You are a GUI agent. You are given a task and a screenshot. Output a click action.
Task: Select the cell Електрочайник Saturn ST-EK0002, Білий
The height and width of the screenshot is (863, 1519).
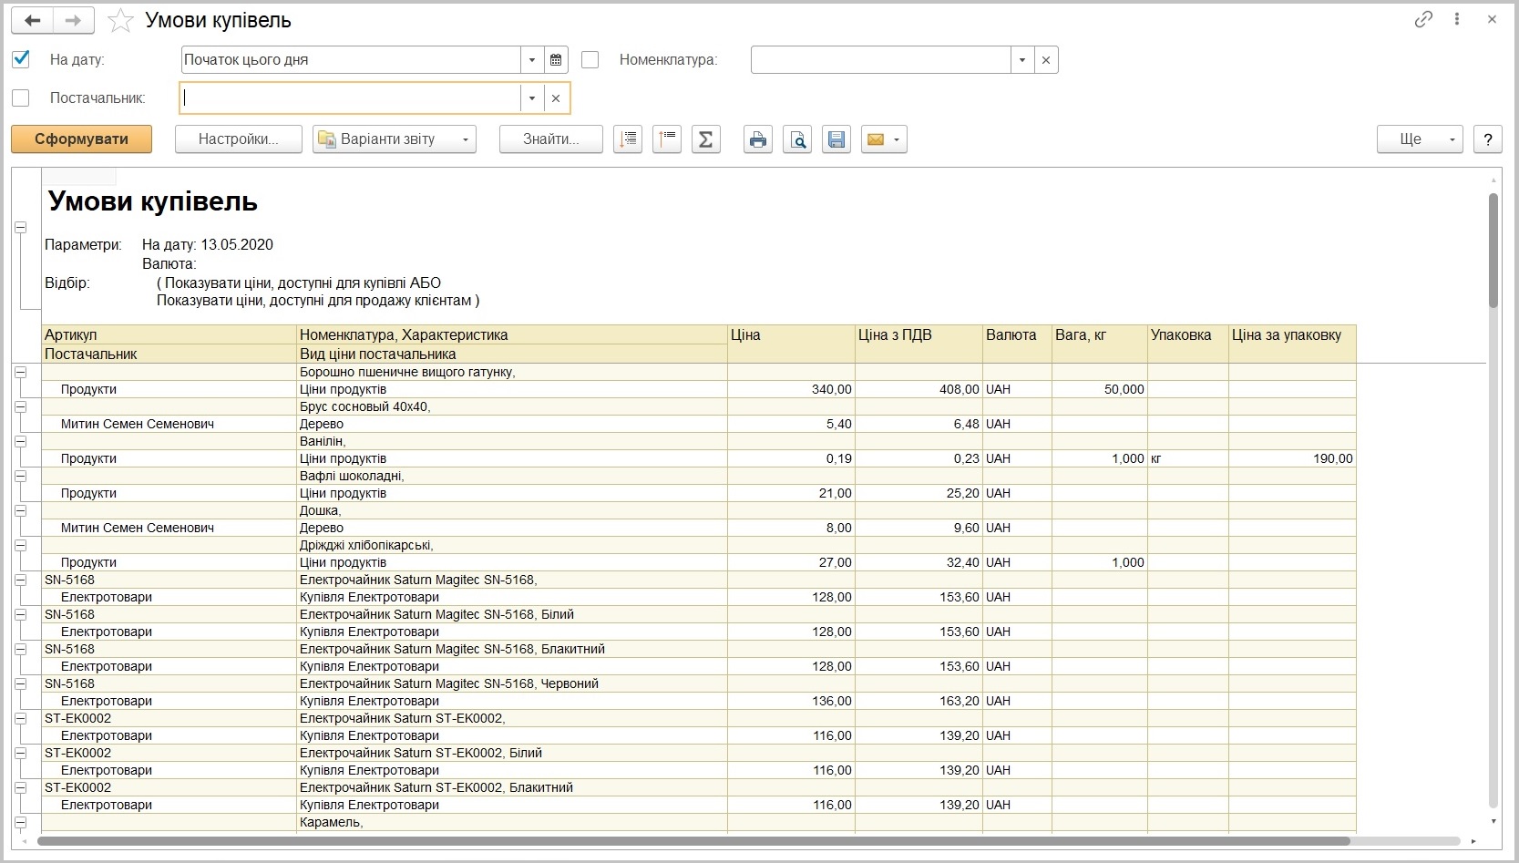pos(512,753)
